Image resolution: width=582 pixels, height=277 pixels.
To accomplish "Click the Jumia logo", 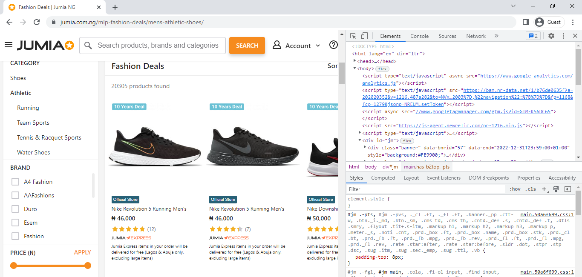I will [x=46, y=45].
